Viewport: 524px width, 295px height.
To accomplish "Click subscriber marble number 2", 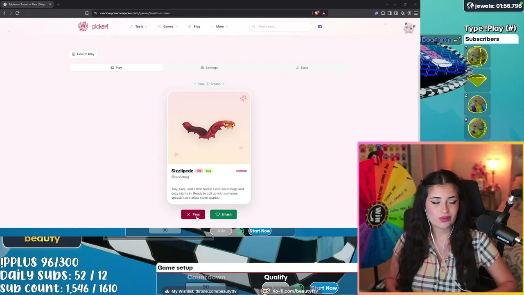I will click(x=477, y=56).
